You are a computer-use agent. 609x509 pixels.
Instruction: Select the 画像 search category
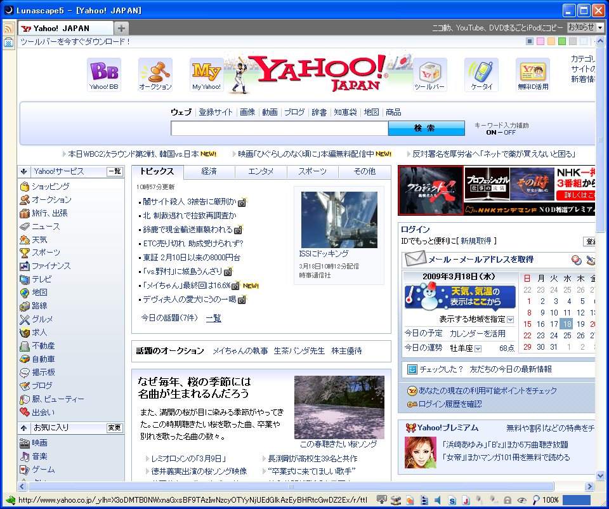coord(247,112)
